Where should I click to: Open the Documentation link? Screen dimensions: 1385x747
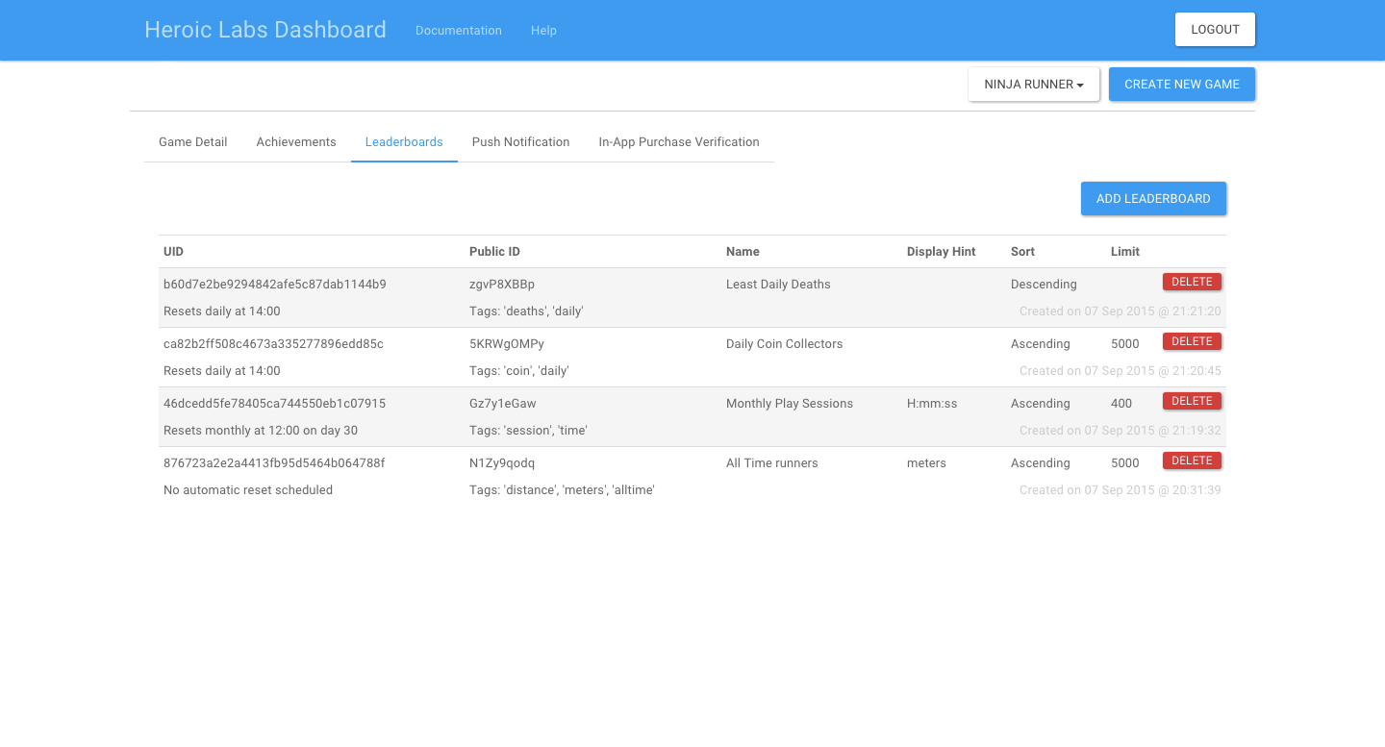click(459, 31)
